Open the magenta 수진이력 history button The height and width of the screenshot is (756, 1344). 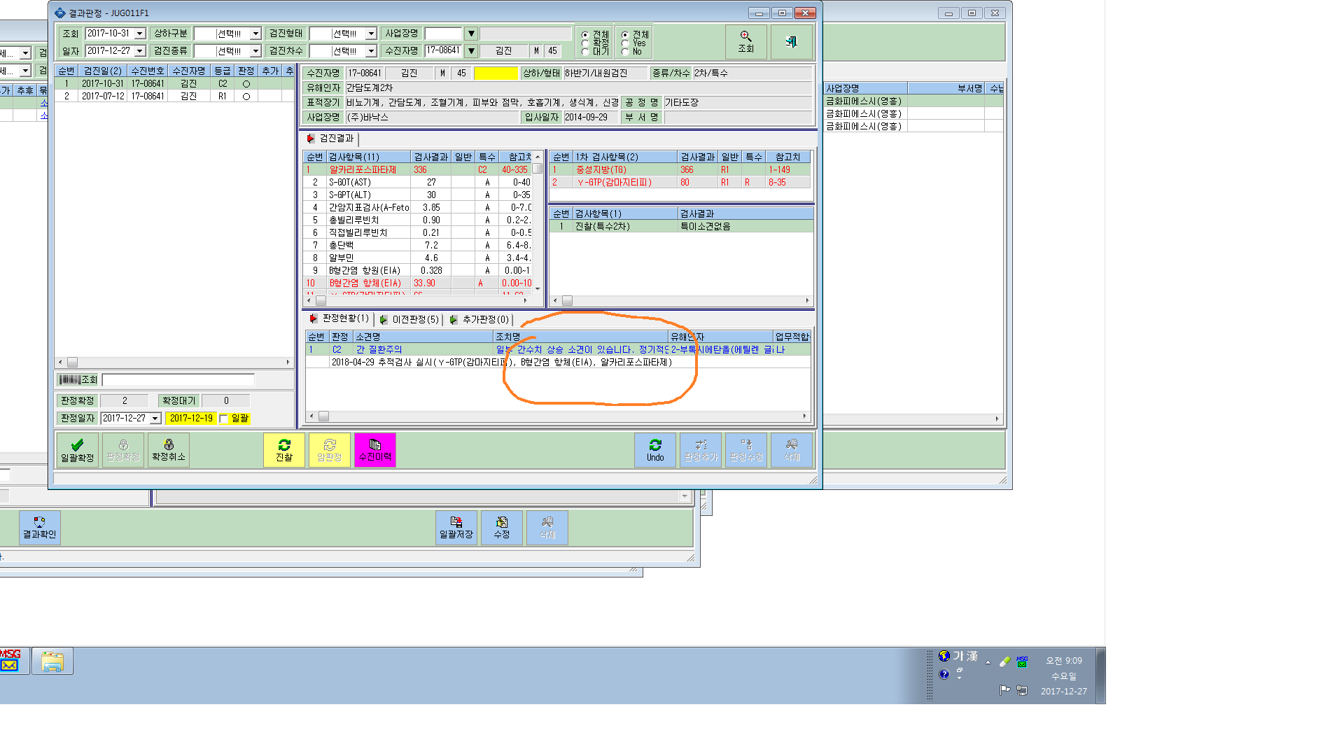[x=375, y=450]
